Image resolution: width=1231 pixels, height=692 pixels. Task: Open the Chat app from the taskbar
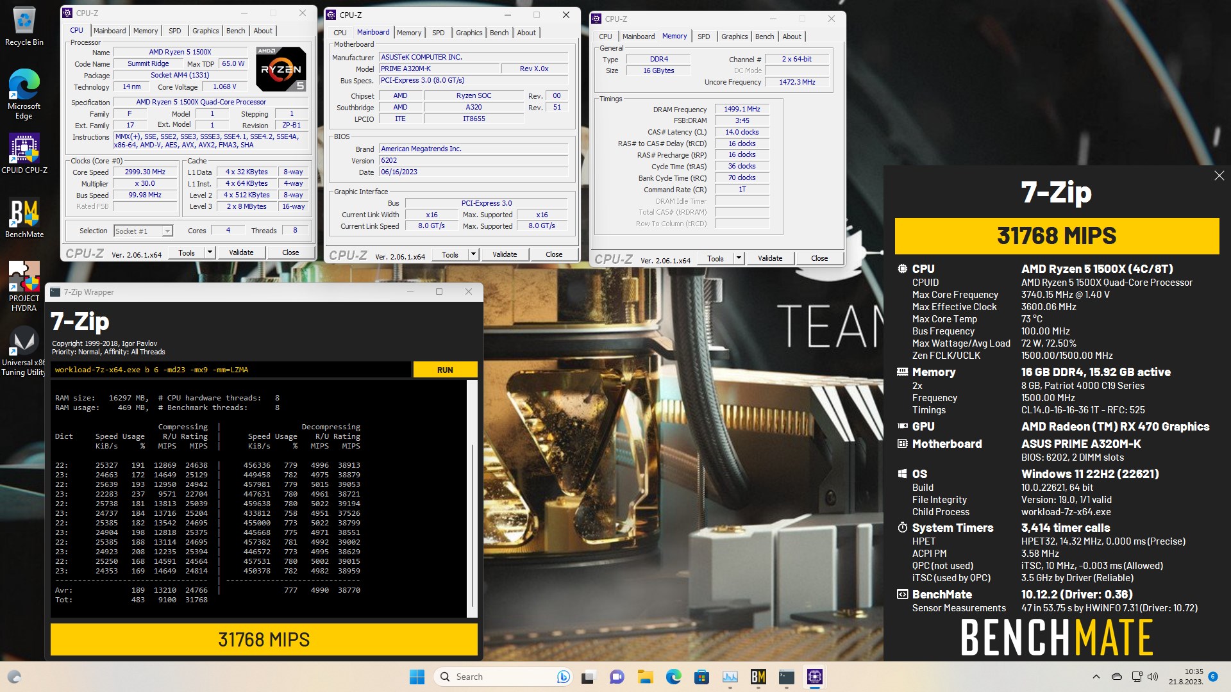coord(617,677)
